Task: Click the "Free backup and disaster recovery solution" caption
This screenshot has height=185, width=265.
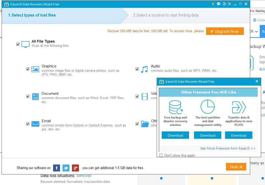Action: coord(176,121)
